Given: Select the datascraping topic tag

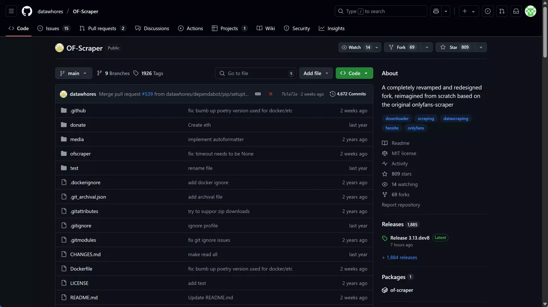Looking at the screenshot, I should point(455,118).
